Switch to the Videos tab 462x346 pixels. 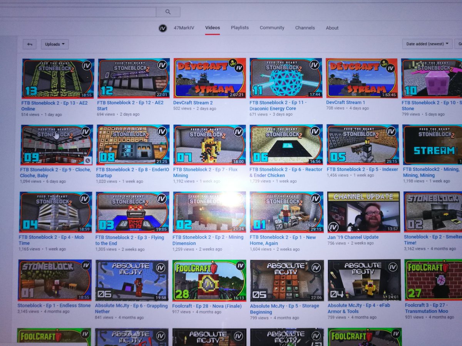[213, 28]
